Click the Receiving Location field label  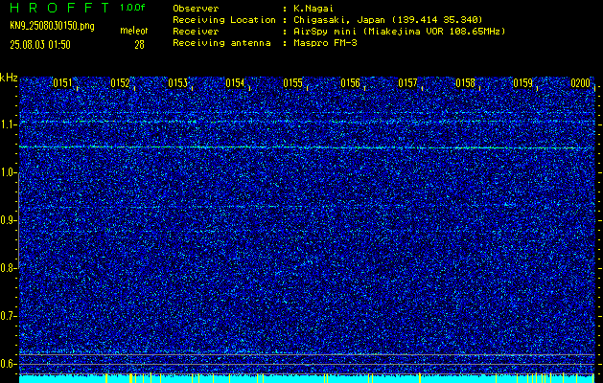point(224,19)
